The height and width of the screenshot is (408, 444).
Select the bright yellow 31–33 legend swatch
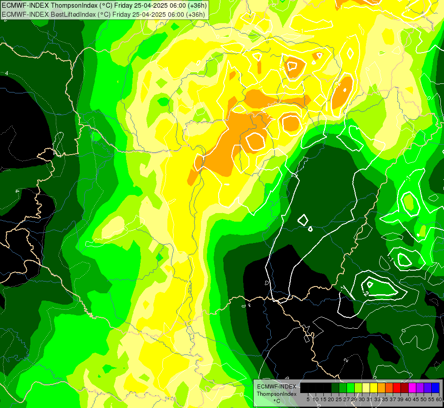(x=374, y=388)
